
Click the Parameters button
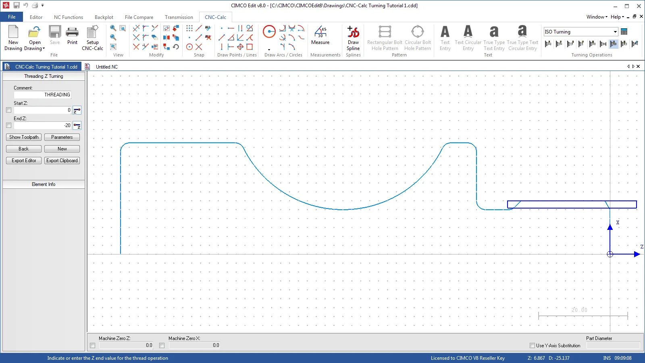[x=62, y=137]
